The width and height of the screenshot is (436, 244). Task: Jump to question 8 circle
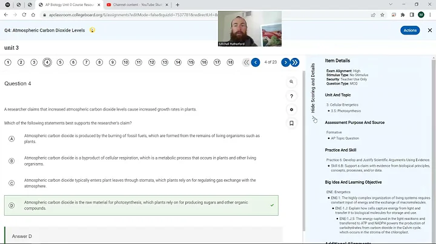[x=99, y=62]
